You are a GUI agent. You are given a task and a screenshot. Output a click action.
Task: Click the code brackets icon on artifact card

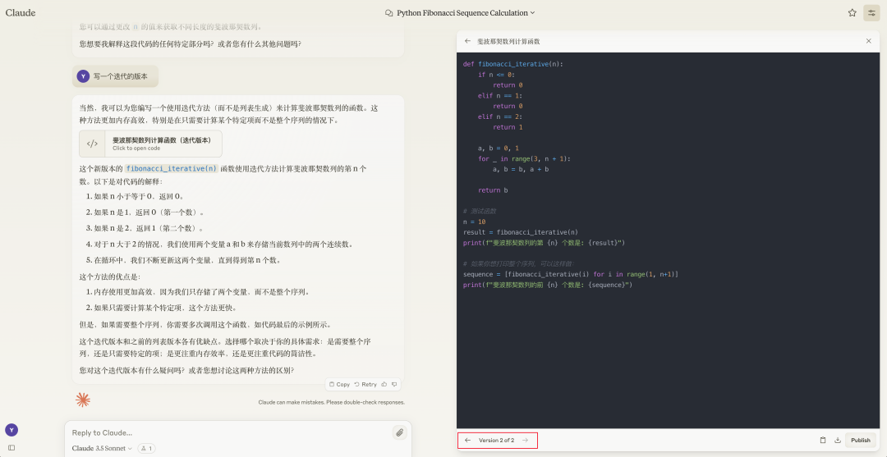point(92,144)
